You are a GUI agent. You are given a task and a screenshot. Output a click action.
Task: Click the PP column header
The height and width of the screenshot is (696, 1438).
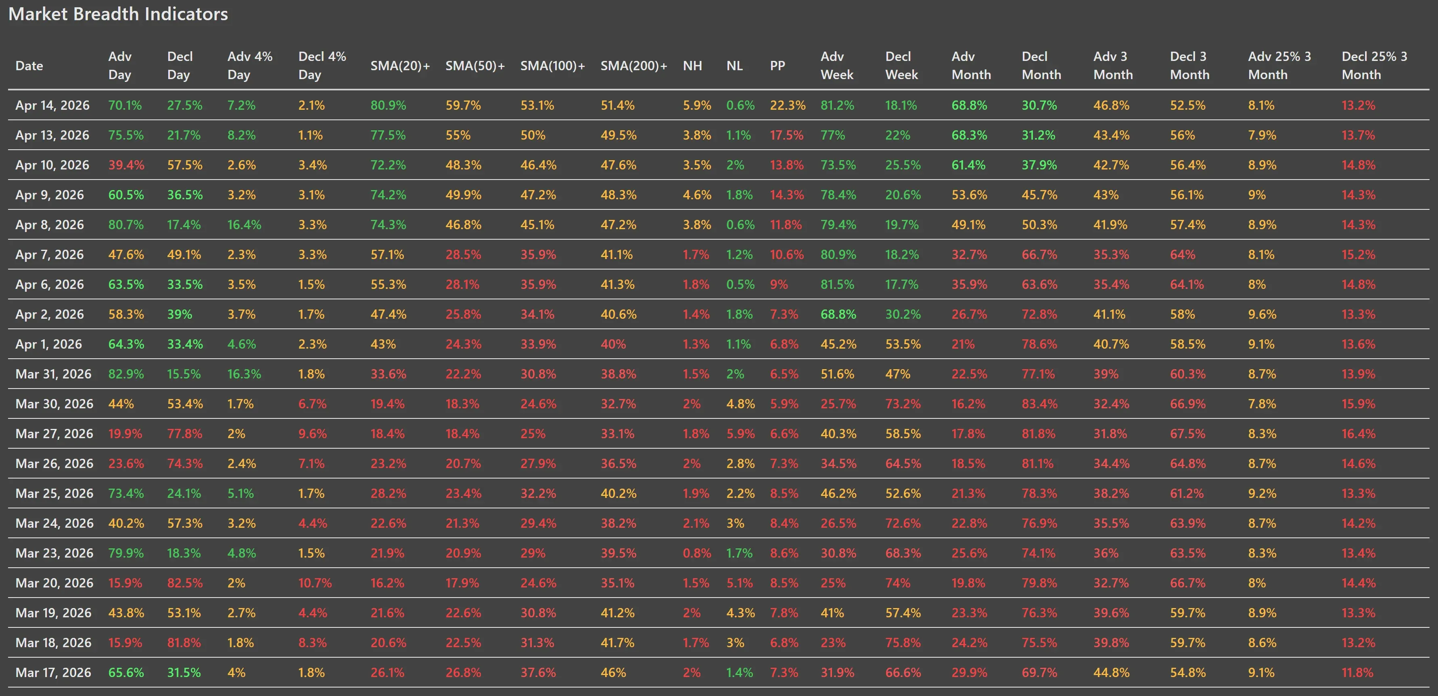778,66
